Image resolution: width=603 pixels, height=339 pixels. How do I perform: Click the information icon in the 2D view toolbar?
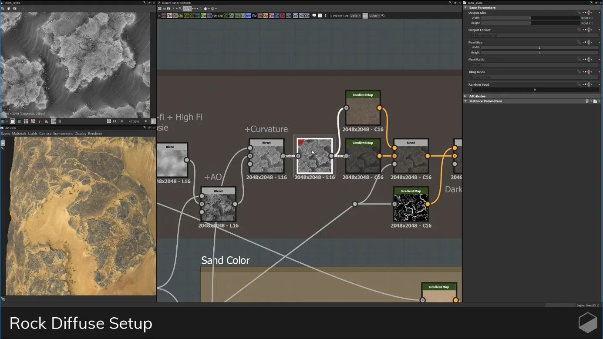(x=40, y=121)
